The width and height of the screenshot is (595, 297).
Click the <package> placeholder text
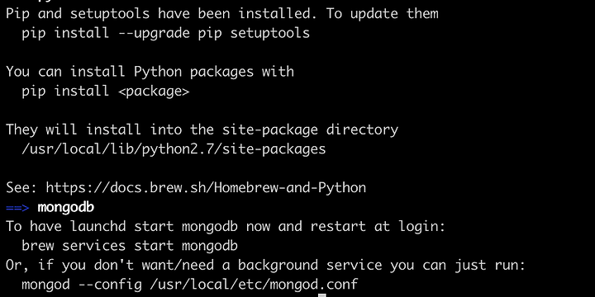coord(154,92)
